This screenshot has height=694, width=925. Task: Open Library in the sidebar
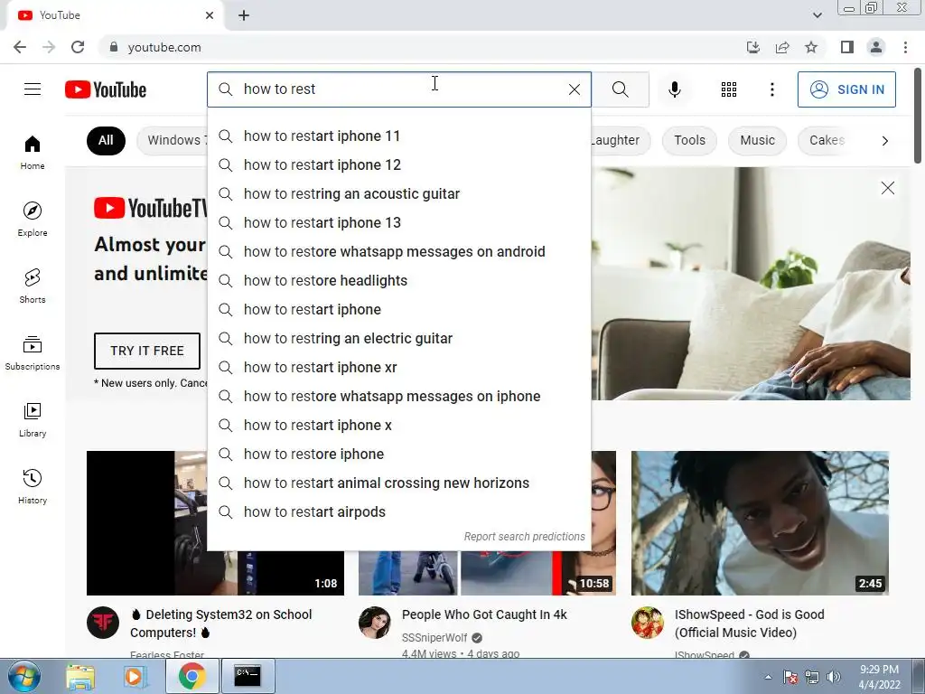[x=33, y=419]
